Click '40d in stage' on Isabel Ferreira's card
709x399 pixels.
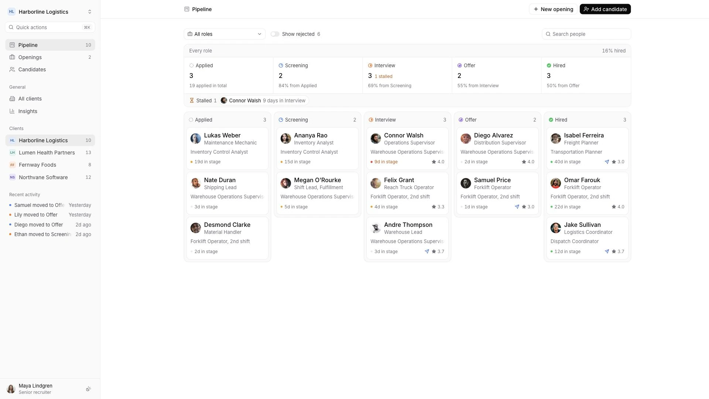tap(568, 162)
